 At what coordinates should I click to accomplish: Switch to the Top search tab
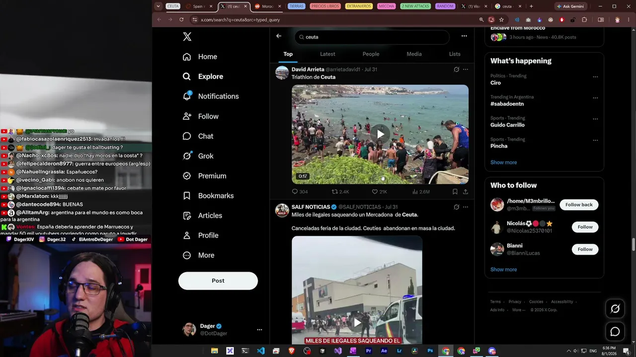(288, 54)
